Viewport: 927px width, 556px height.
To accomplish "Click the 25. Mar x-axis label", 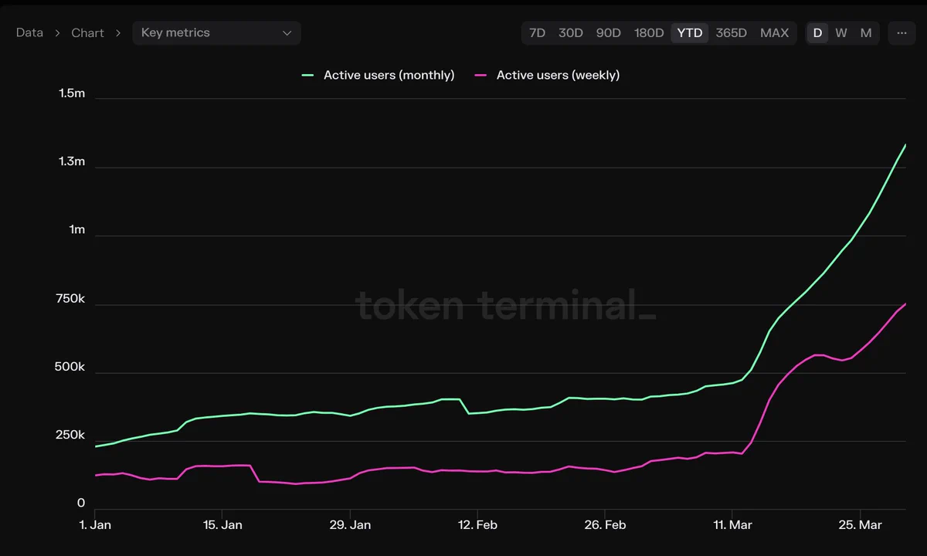I will (860, 525).
